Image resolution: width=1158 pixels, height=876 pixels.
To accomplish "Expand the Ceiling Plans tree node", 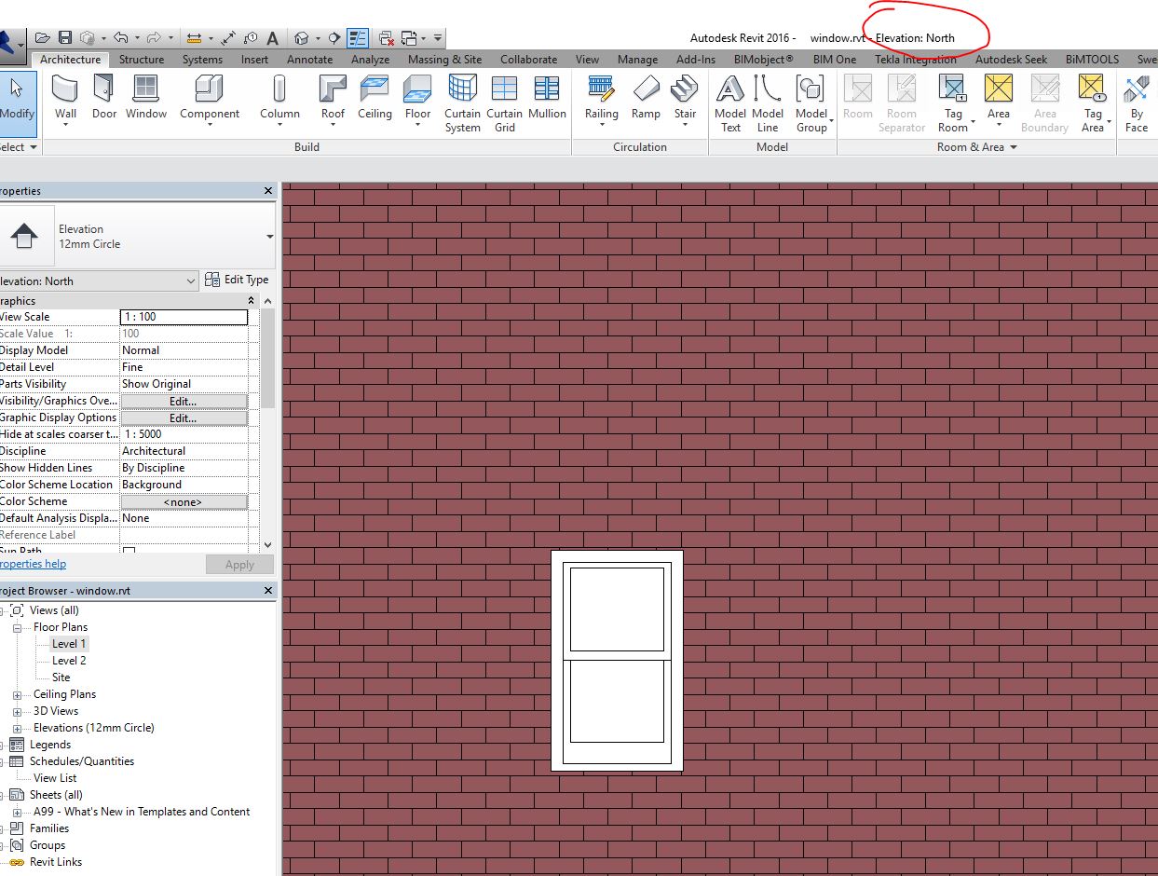I will tap(16, 693).
